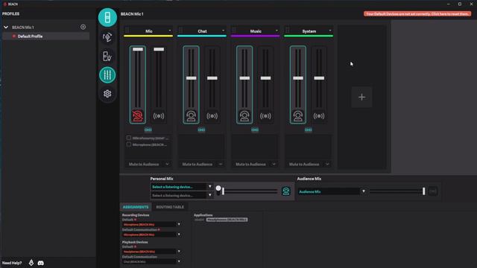The width and height of the screenshot is (477, 268).
Task: Mute the Music channel personal headphone icon
Action: click(244, 116)
